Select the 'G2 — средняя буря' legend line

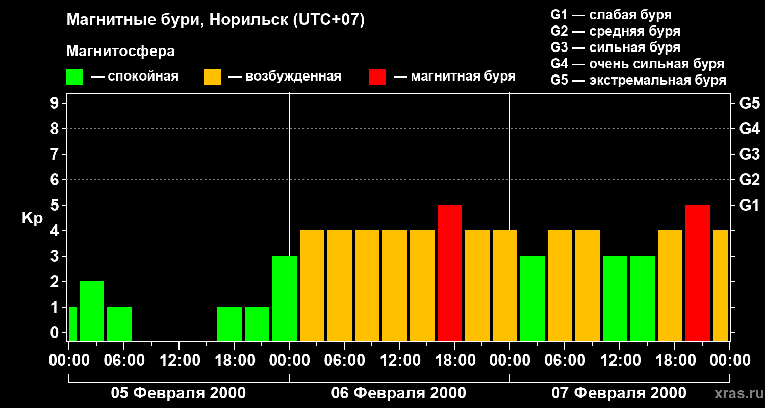615,31
